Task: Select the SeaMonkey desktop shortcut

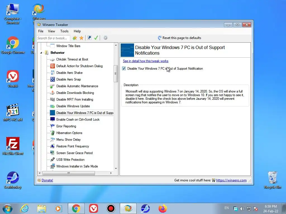Action: (13, 180)
